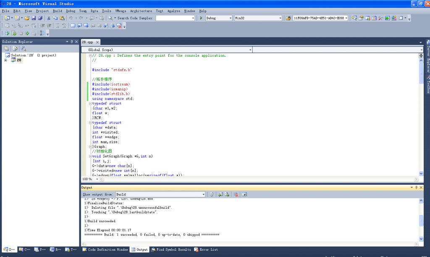Click the Clear All Output icon
The image size is (430, 257).
tap(236, 194)
